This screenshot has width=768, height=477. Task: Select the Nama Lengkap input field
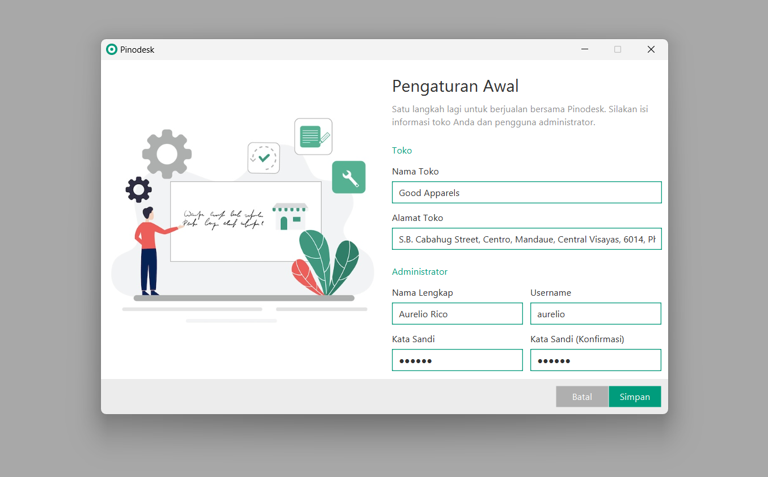[x=457, y=314]
